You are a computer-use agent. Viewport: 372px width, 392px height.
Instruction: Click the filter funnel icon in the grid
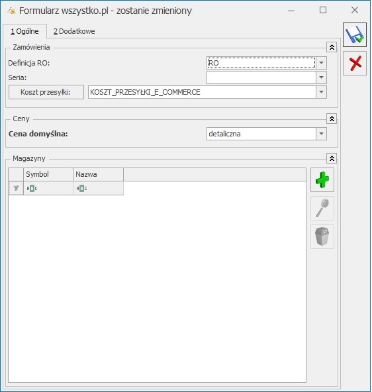click(x=16, y=188)
